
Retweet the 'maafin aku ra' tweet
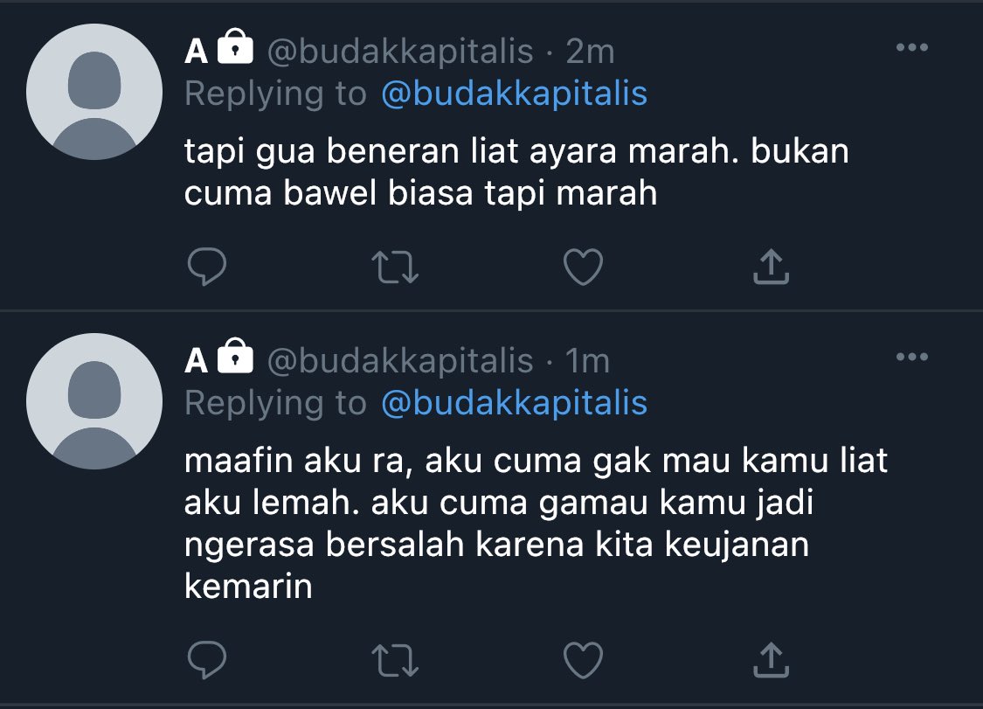pyautogui.click(x=395, y=661)
